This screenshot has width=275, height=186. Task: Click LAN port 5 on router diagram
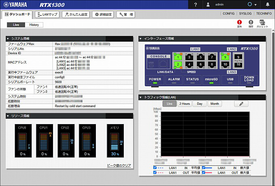coord(201,57)
